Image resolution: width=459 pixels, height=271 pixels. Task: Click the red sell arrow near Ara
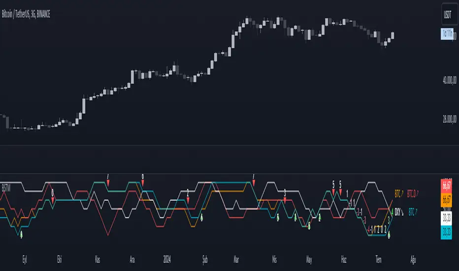click(143, 183)
